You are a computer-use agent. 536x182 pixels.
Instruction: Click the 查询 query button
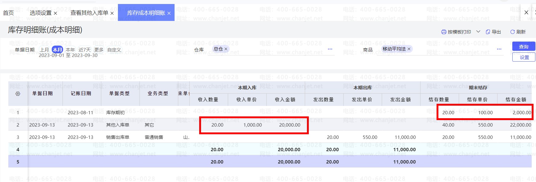point(524,47)
